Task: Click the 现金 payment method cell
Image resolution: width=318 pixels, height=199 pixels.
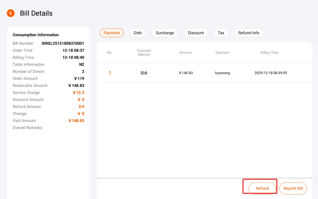Action: click(144, 73)
